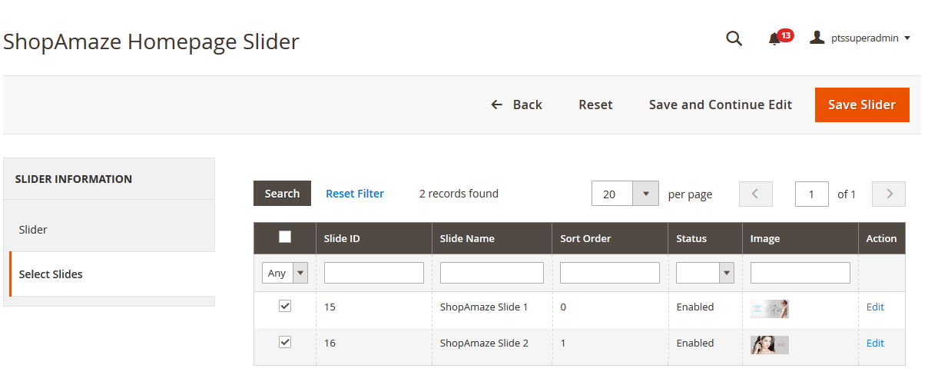Focus the current page number field
The height and width of the screenshot is (385, 928).
(x=812, y=194)
